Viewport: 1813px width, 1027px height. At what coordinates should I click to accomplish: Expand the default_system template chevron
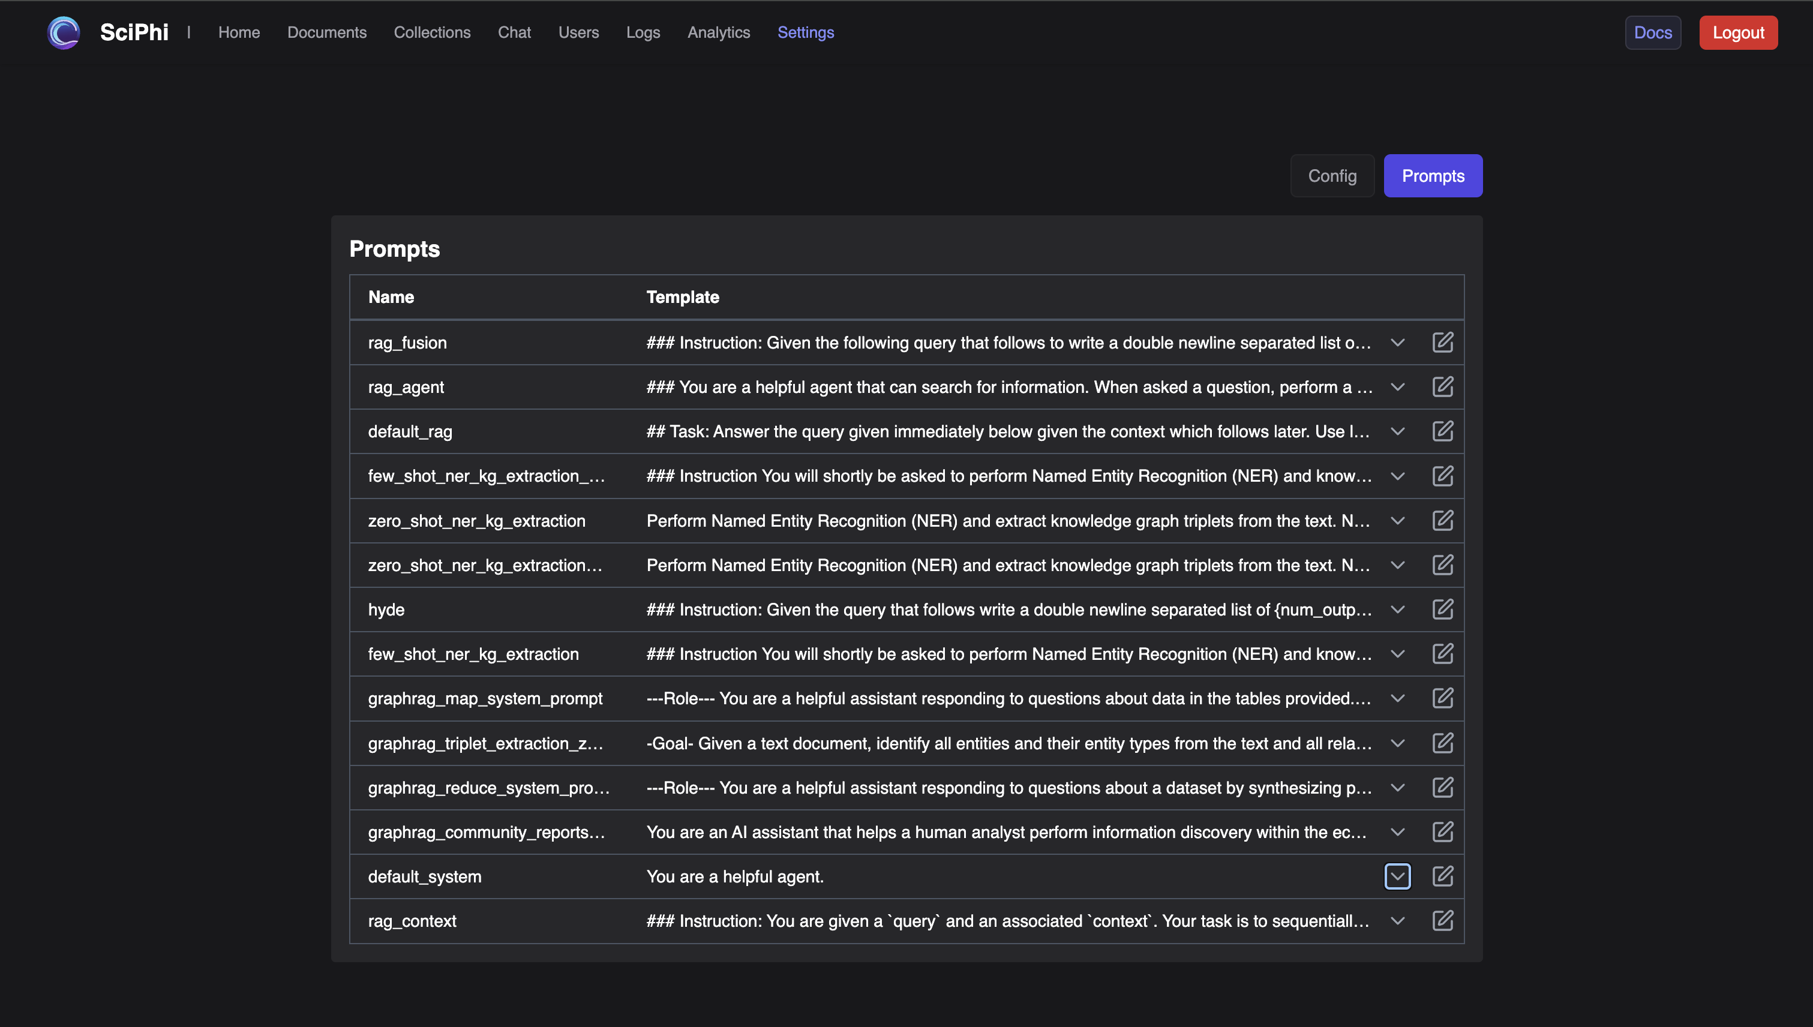1397,876
